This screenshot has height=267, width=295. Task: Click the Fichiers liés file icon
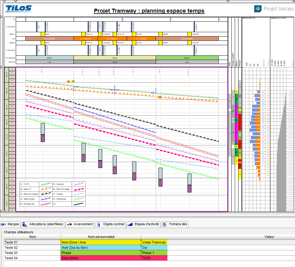[x=165, y=224]
